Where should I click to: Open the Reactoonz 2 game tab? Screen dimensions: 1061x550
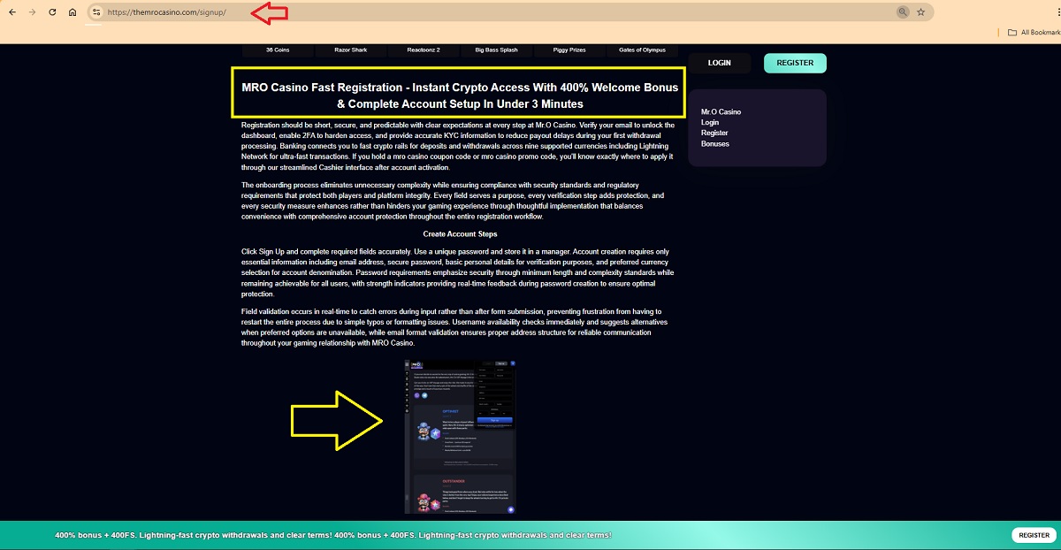pos(424,50)
